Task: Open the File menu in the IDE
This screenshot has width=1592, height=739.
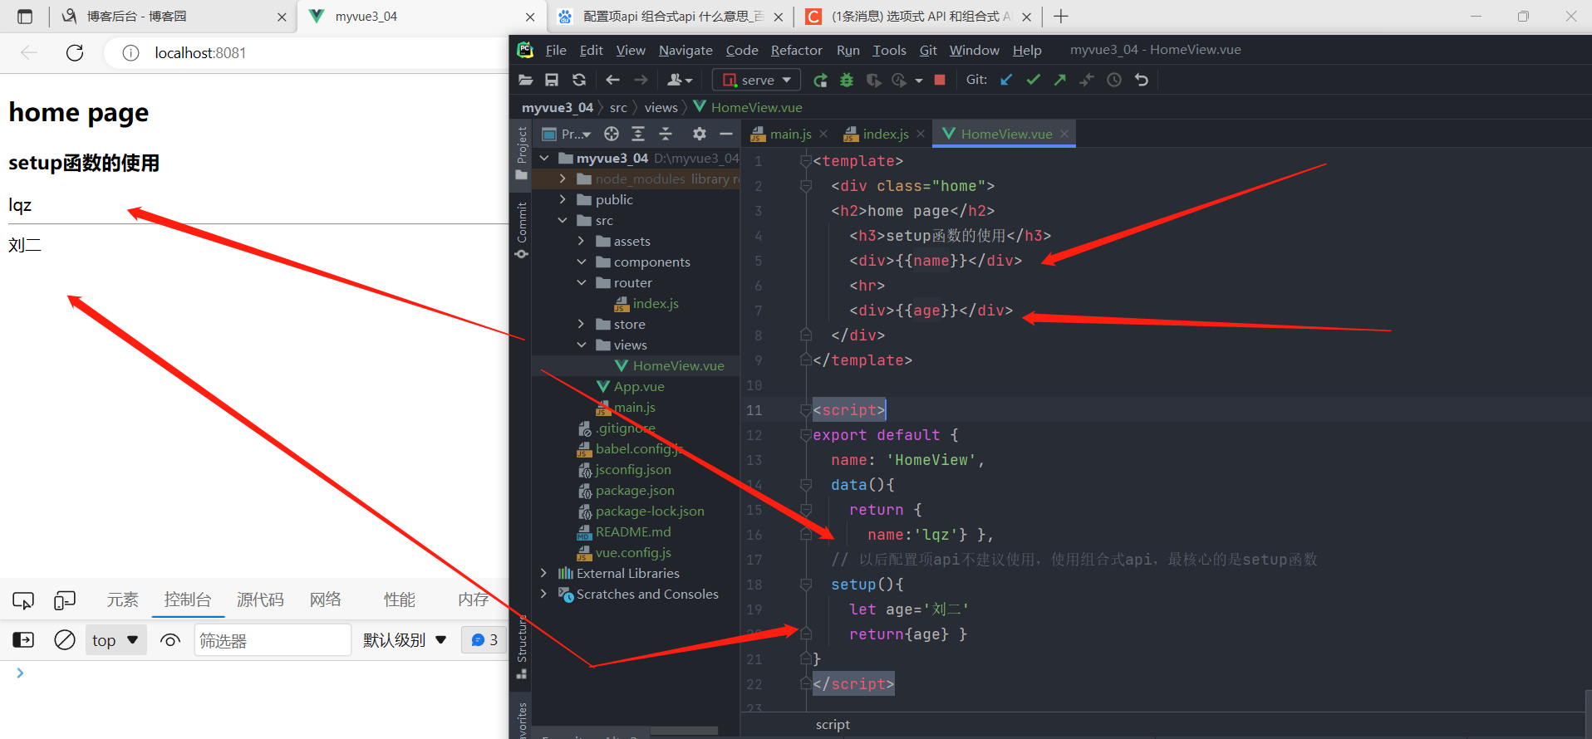Action: (556, 50)
